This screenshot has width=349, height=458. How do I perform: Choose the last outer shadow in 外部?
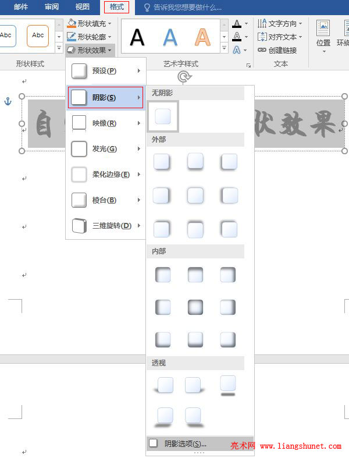point(229,229)
